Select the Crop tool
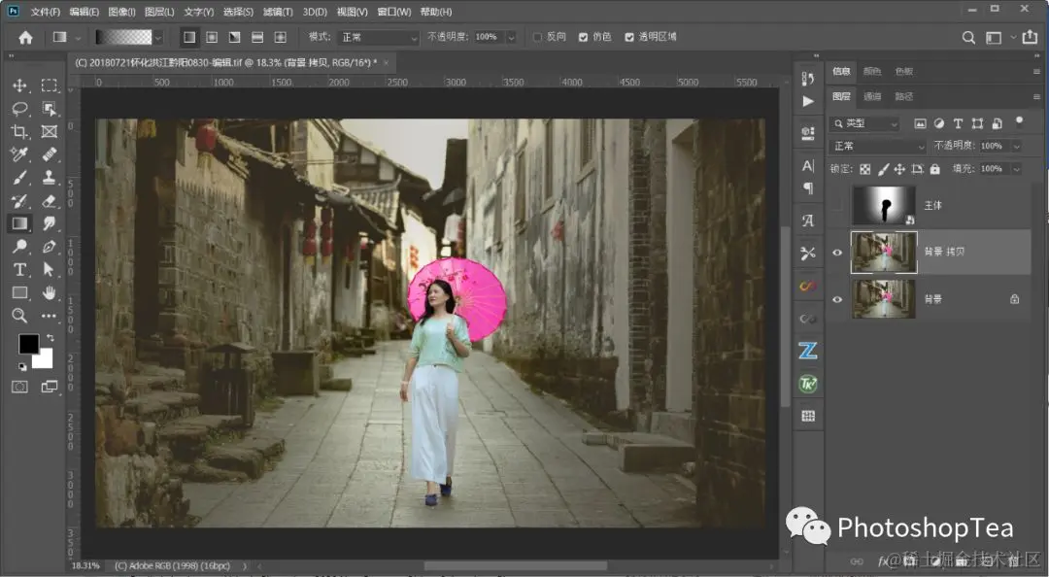This screenshot has width=1049, height=577. coord(19,131)
